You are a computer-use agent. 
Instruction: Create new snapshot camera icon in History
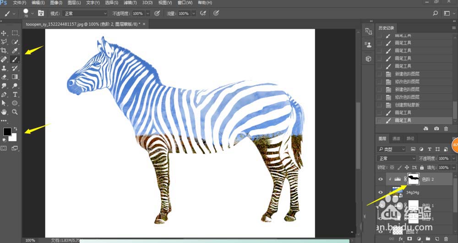[x=436, y=128]
